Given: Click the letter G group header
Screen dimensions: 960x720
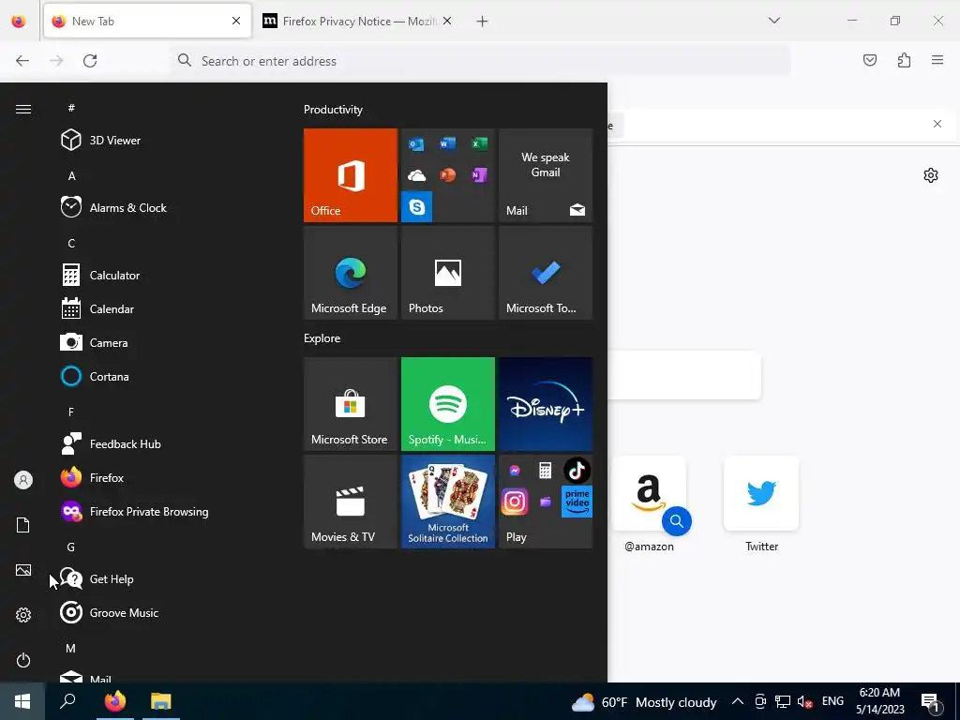Looking at the screenshot, I should pos(71,547).
